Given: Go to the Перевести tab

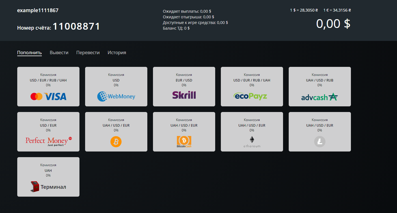Looking at the screenshot, I should coord(88,52).
